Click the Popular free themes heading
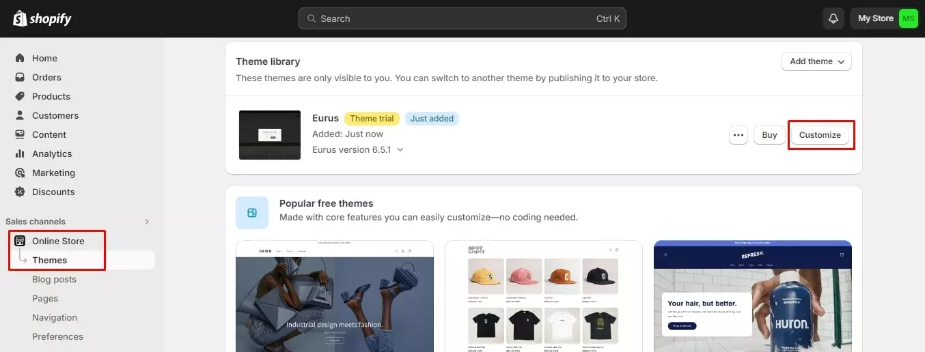Screen dimensions: 925x352 coord(326,203)
